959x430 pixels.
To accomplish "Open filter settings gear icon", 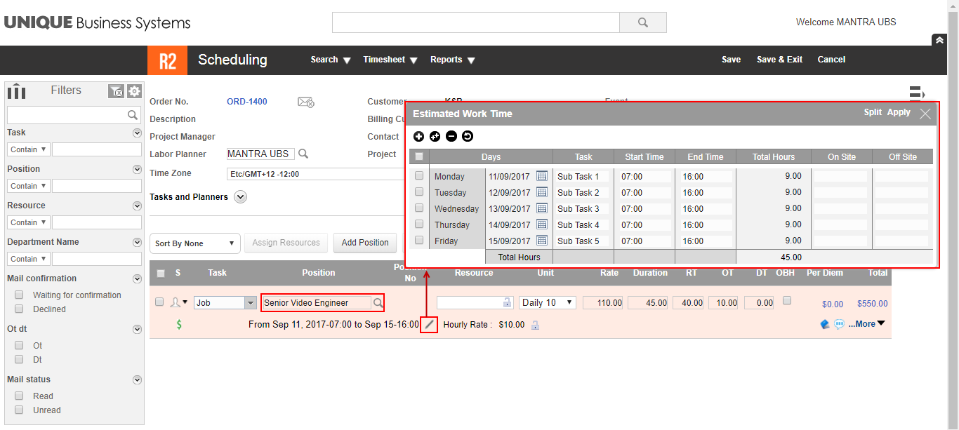I will coord(134,91).
